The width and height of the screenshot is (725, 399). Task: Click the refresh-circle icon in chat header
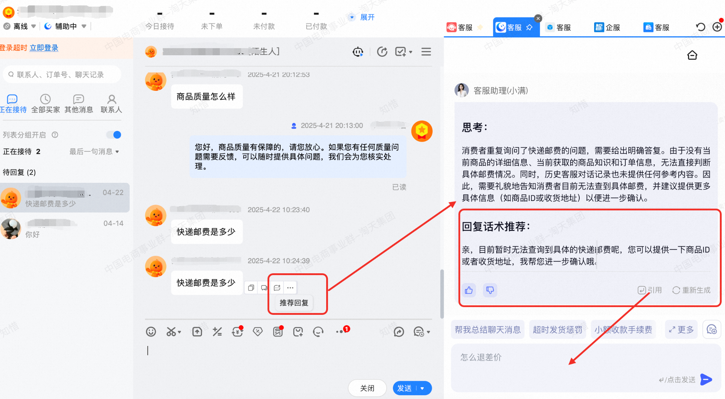tap(382, 52)
